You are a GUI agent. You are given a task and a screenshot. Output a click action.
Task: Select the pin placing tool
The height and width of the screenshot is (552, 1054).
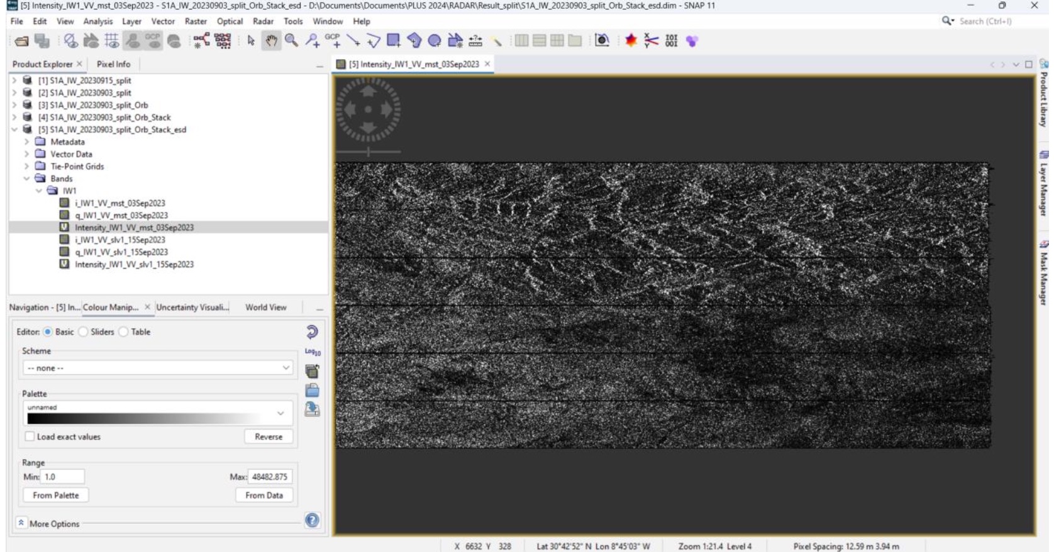312,41
